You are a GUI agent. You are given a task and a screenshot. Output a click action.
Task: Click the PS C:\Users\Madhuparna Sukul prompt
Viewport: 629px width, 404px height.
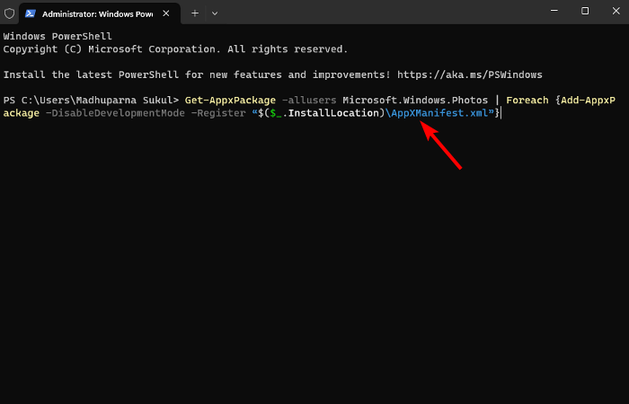pyautogui.click(x=90, y=100)
